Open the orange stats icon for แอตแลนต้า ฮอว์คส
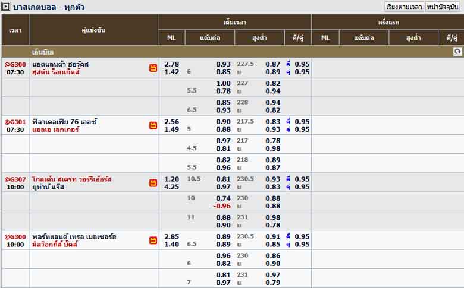This screenshot has width=464, height=288. (153, 68)
